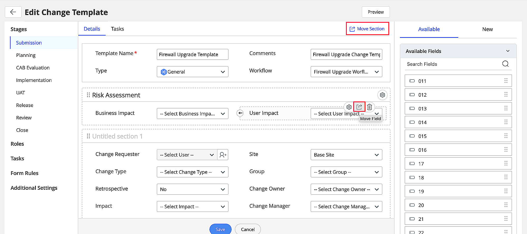This screenshot has height=234, width=527.
Task: Click the Move Section link
Action: pyautogui.click(x=367, y=29)
